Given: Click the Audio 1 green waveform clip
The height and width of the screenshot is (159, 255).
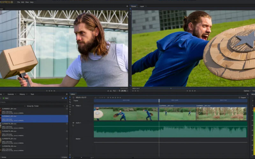Looking at the screenshot, I should tap(171, 129).
